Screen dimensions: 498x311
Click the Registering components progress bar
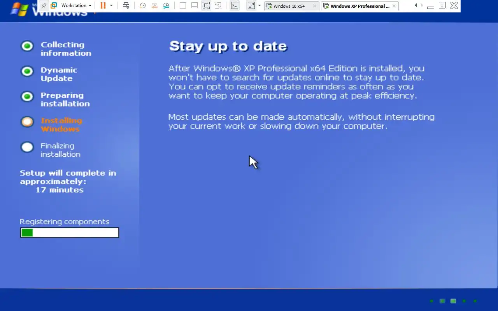click(70, 232)
